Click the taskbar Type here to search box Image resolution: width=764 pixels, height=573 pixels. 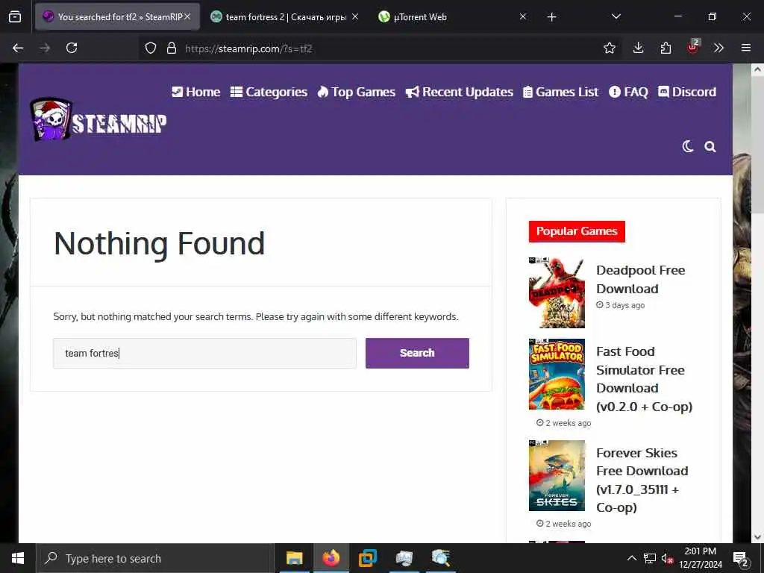click(x=155, y=558)
